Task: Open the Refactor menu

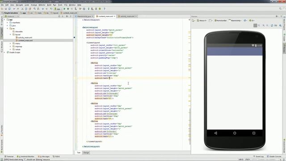Action: pos(42,5)
